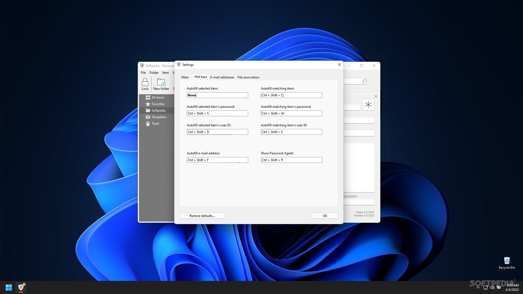Click the battery icon in system tray
Screen dimensions: 523x294
(x=499, y=287)
